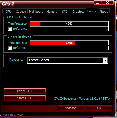Image resolution: width=117 pixels, height=118 pixels.
Task: Go to the Mainboard tab
Action: coord(36,12)
